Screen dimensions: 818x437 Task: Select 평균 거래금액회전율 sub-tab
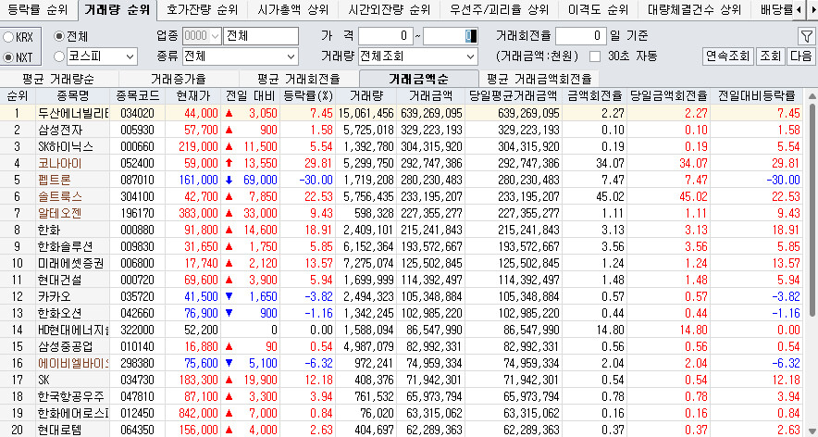539,80
